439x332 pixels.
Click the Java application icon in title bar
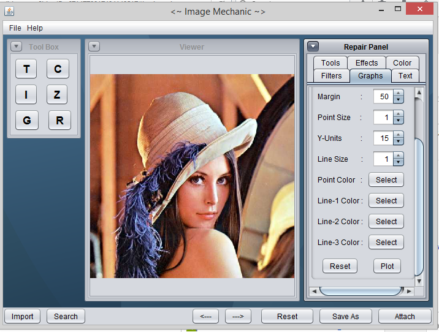coord(9,11)
